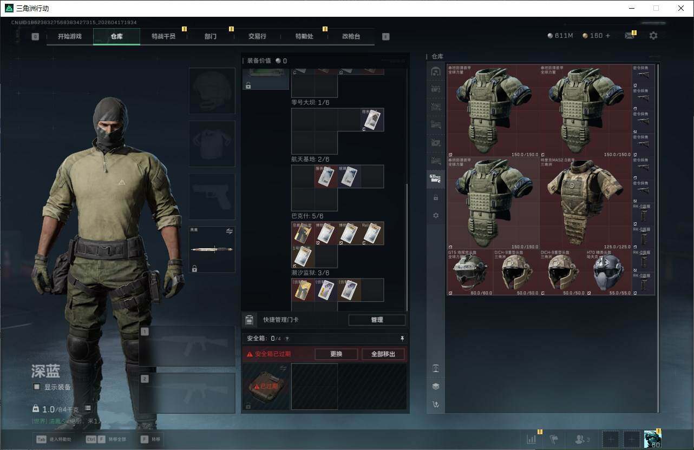Select the empty pistol equipment slot
Image resolution: width=694 pixels, height=450 pixels.
tap(212, 196)
